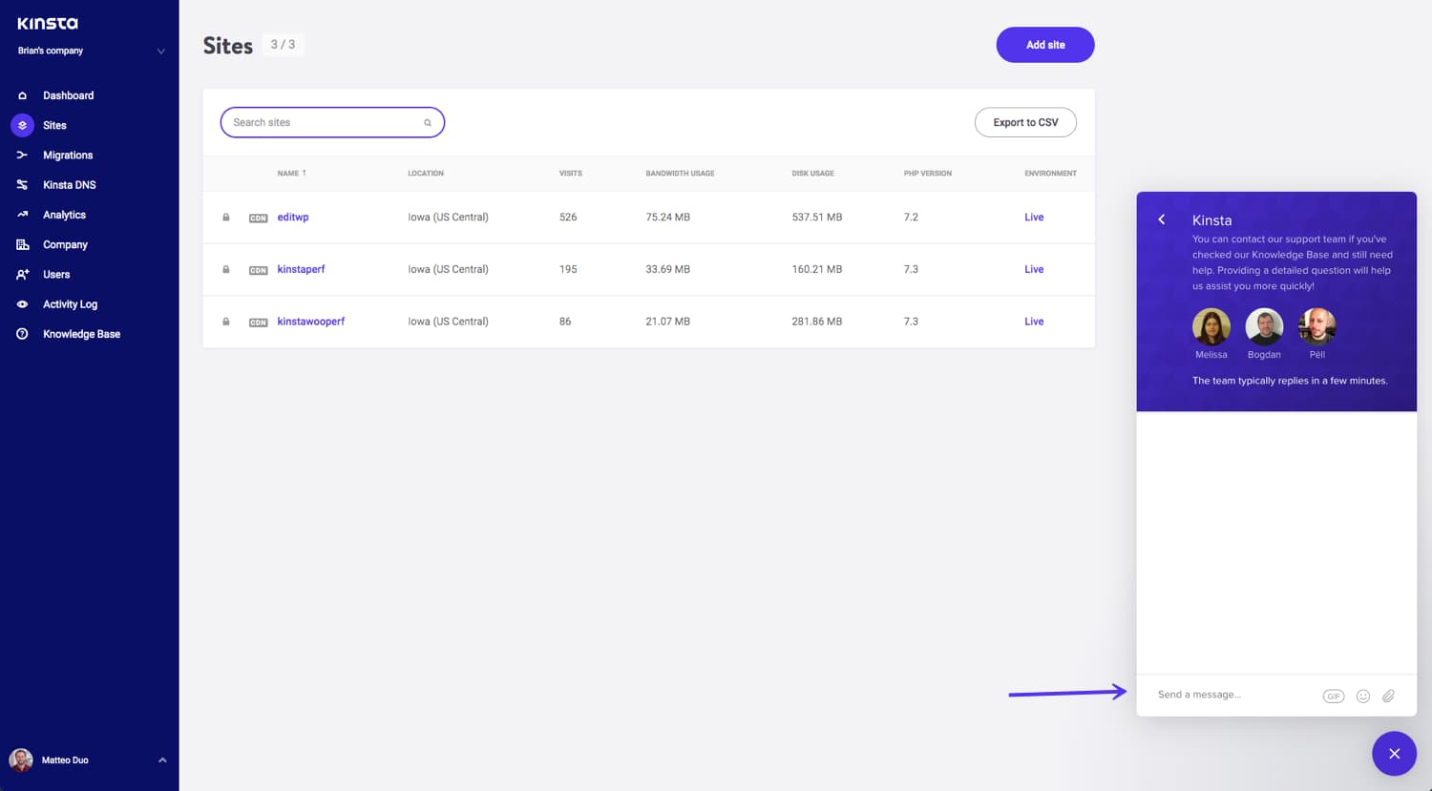Click the back arrow in chat header

[1162, 219]
